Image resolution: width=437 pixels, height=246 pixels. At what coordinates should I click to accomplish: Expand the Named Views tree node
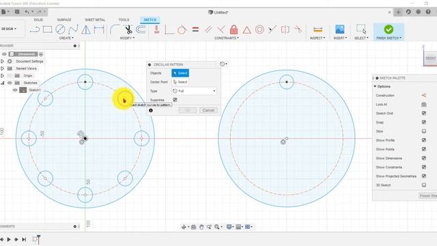point(2,68)
